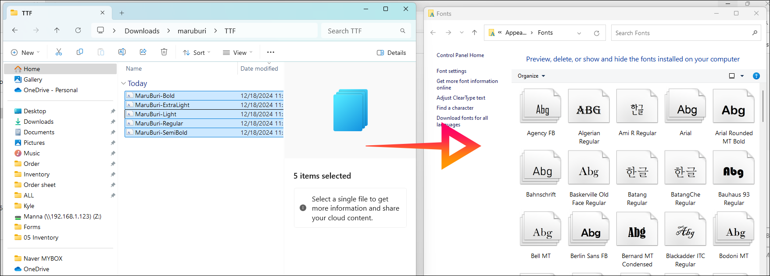This screenshot has height=276, width=770.
Task: Click the Rename icon in Explorer toolbar
Action: coord(122,52)
